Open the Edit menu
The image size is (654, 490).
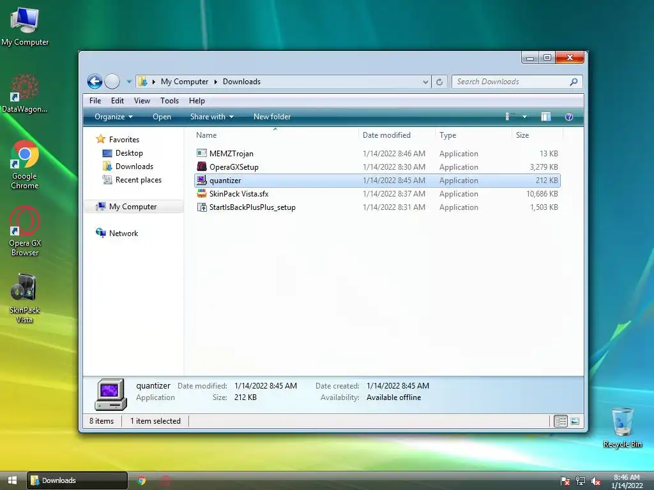118,100
